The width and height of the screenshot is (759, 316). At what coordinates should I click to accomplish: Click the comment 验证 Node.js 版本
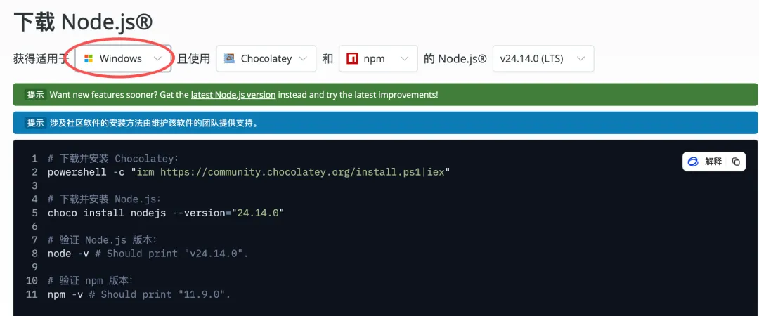[102, 239]
